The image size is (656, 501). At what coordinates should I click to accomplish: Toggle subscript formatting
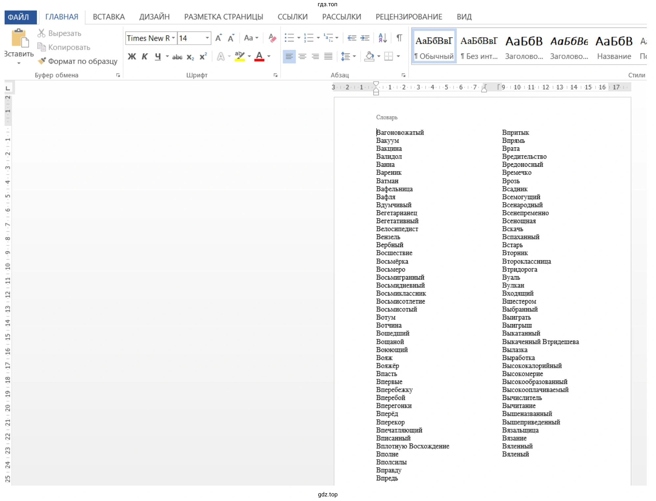point(190,57)
